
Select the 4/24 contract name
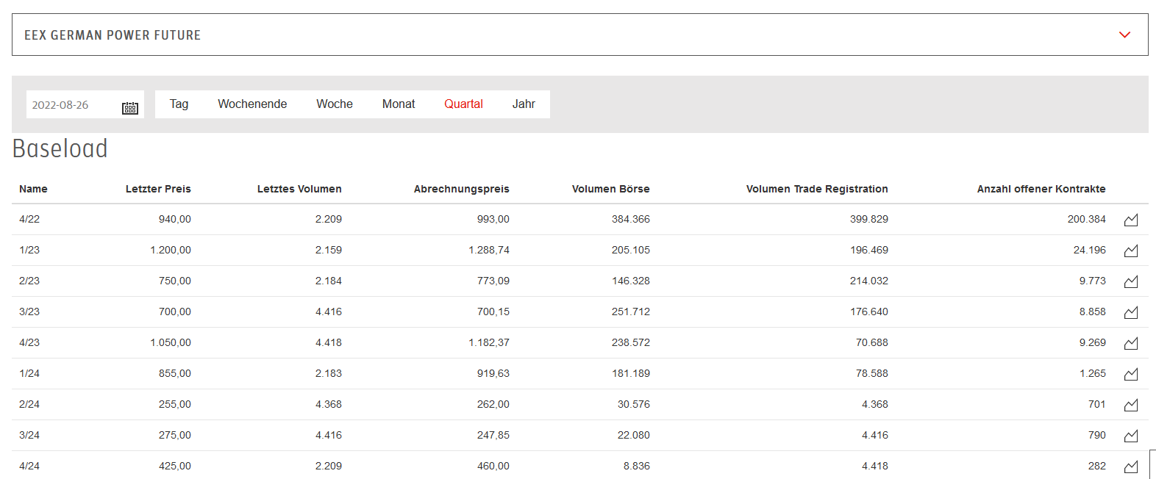pos(29,466)
